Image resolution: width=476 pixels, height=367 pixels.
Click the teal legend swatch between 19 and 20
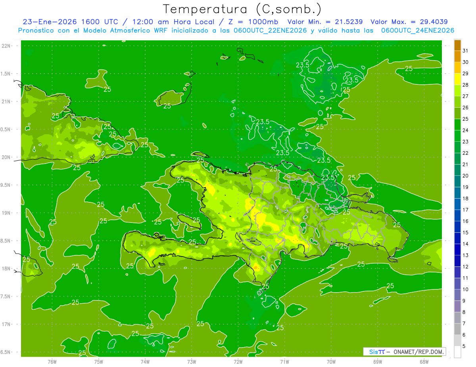point(457,181)
